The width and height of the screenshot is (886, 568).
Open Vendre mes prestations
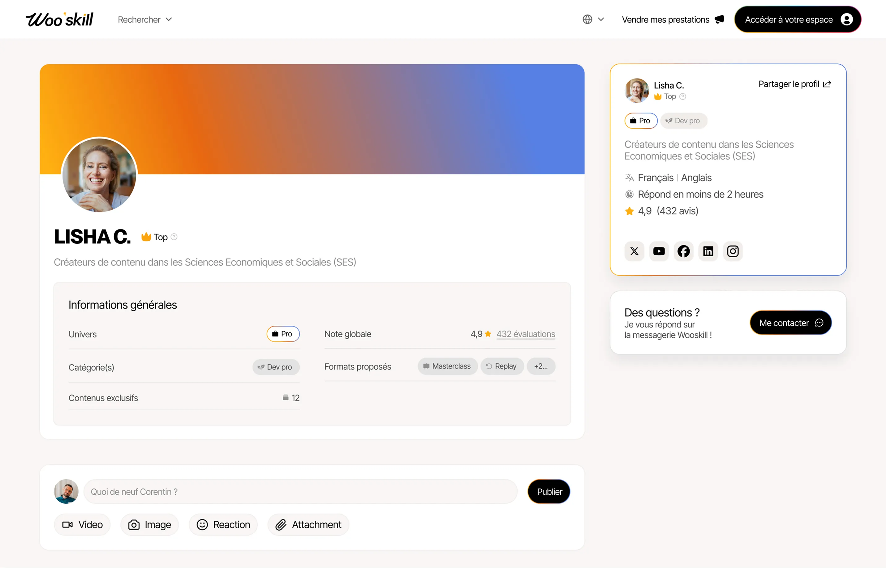672,19
